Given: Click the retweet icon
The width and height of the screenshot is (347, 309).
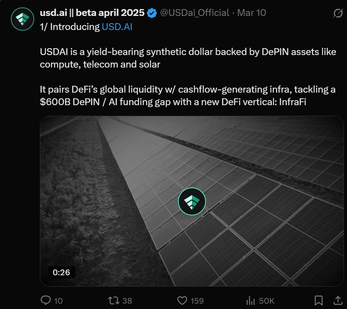Looking at the screenshot, I should pyautogui.click(x=114, y=301).
